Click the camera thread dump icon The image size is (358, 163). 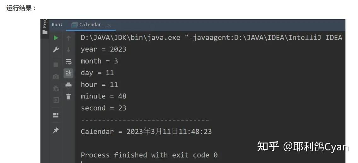[x=56, y=76]
